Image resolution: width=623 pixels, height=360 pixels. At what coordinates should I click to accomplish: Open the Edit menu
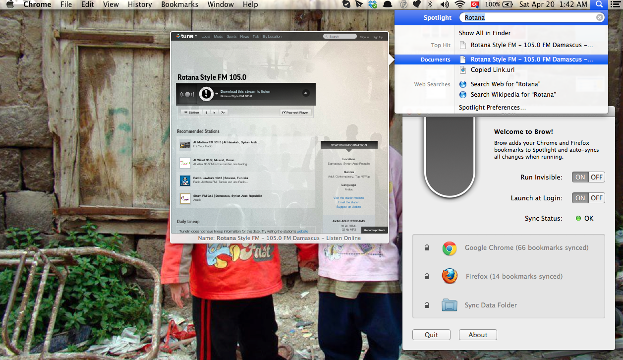click(x=88, y=4)
